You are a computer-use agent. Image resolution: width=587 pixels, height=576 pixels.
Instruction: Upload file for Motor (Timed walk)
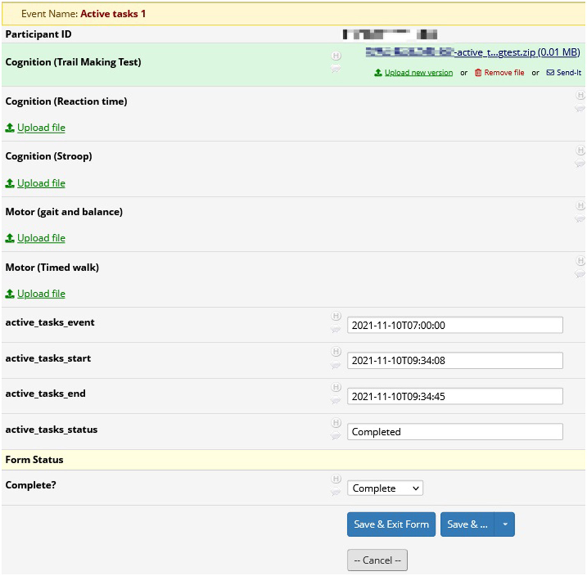[41, 294]
